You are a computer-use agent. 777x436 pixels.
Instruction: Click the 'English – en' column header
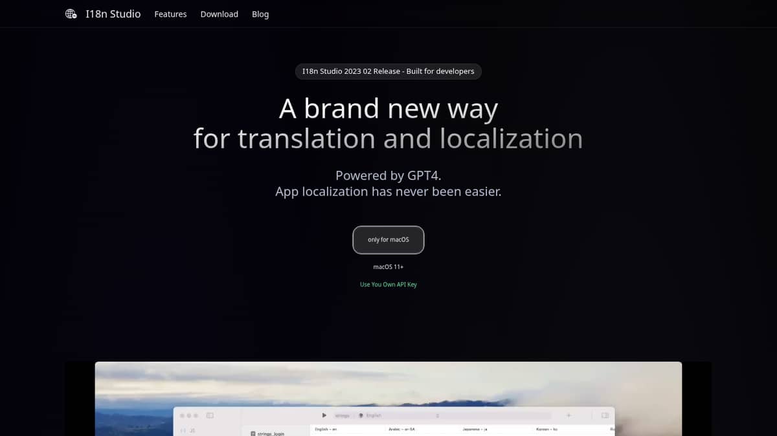pos(326,430)
